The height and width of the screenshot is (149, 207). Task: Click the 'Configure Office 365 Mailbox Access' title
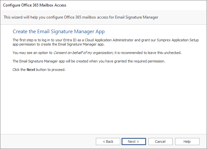click(35, 5)
